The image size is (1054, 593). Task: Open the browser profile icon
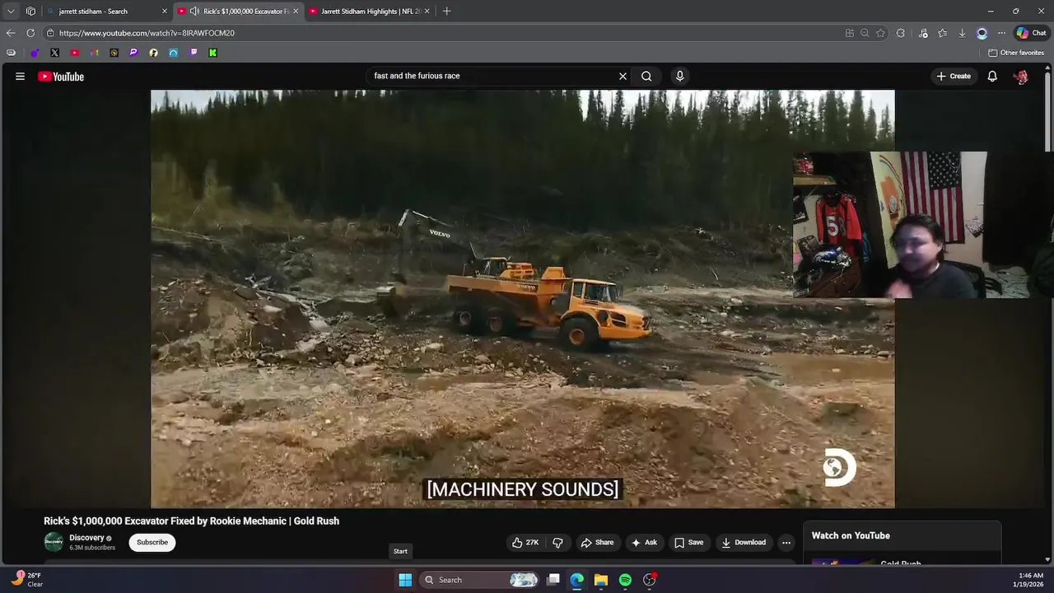pos(982,33)
